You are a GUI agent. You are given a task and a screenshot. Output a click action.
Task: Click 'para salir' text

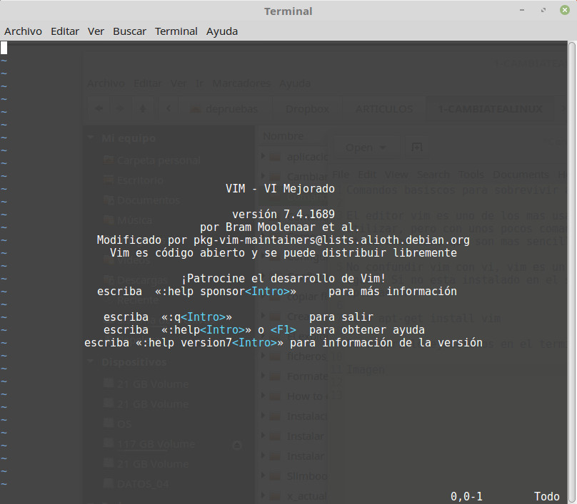click(341, 317)
